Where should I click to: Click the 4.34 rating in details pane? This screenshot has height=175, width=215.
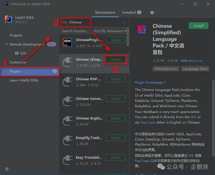pyautogui.click(x=173, y=61)
